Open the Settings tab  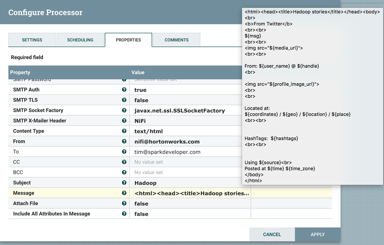(x=32, y=40)
